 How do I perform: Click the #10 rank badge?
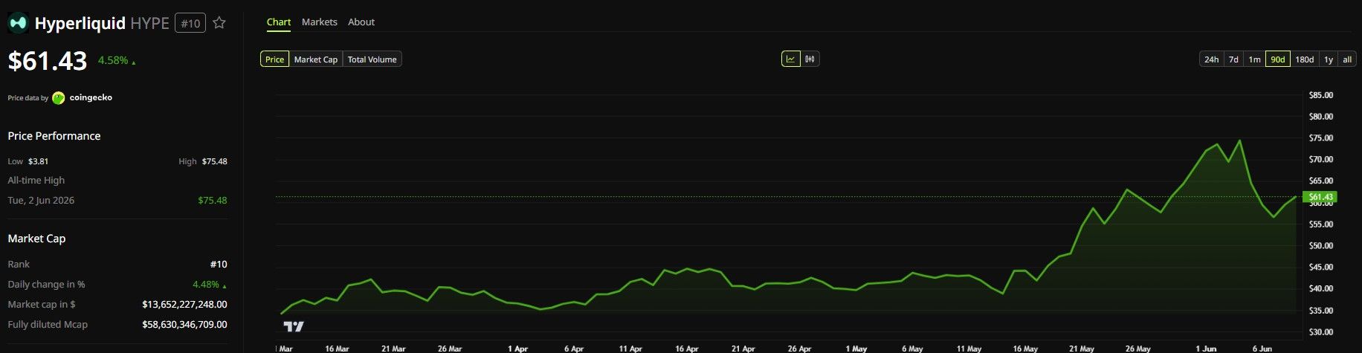coord(190,23)
